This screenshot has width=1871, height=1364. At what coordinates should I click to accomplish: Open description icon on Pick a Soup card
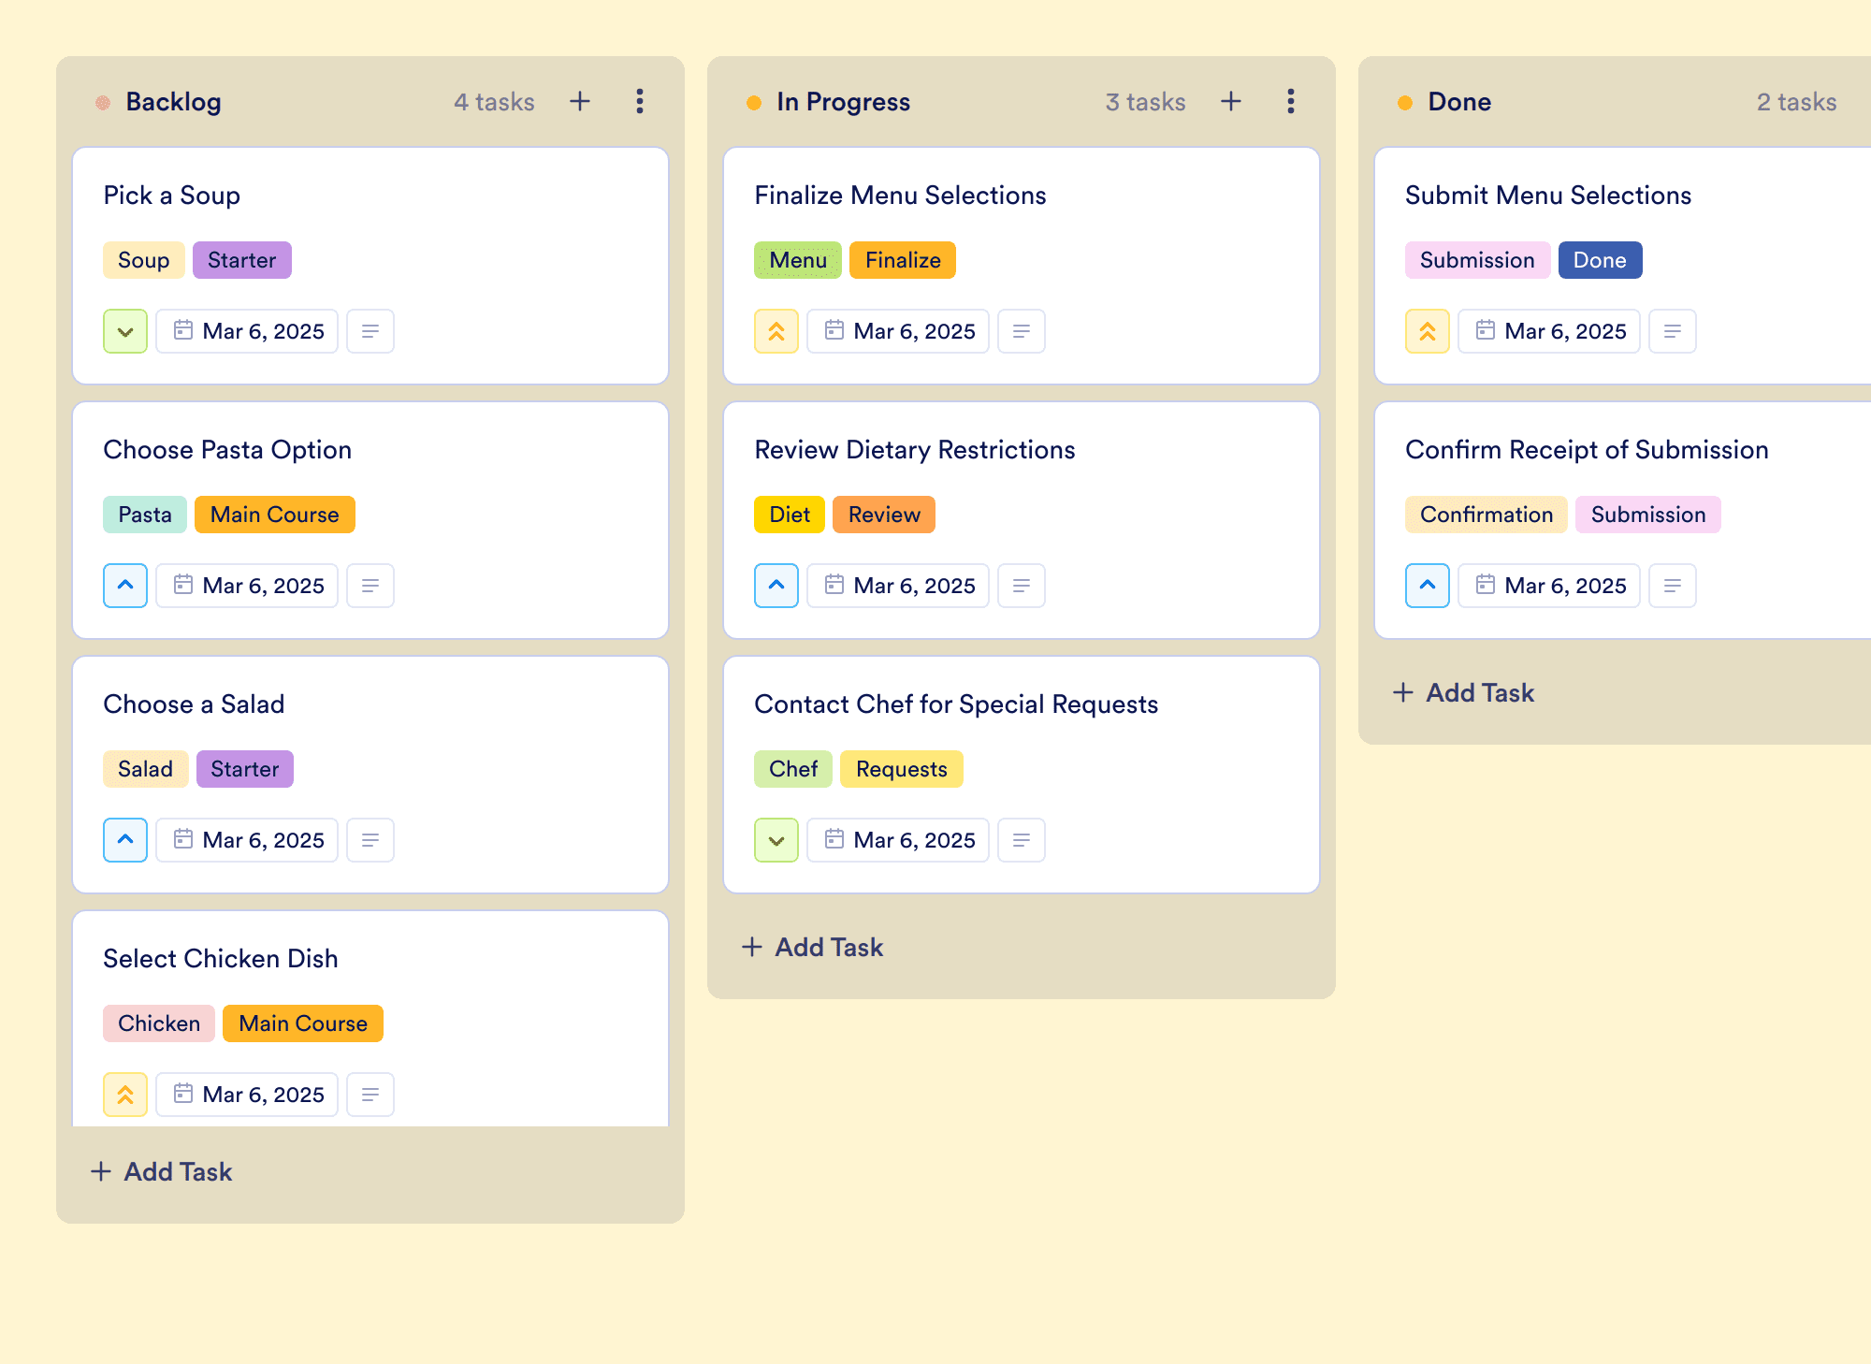(370, 331)
